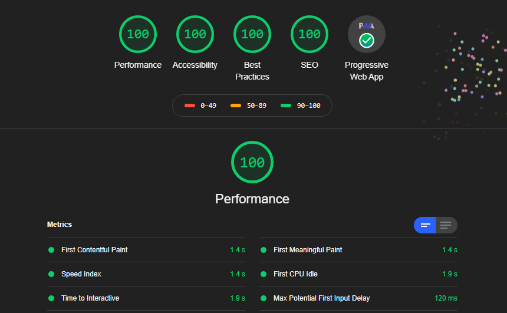
Task: Click the red 0-49 score legend swatch
Action: pyautogui.click(x=190, y=106)
